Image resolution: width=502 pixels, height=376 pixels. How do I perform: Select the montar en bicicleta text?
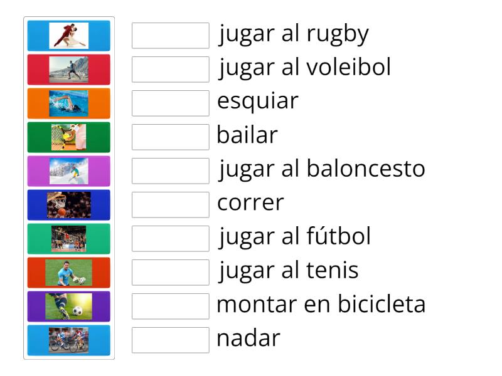[320, 304]
